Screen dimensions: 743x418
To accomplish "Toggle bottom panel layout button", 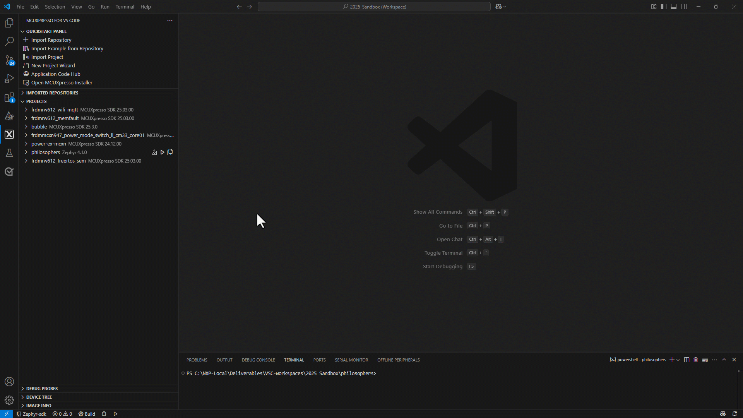I will tap(674, 7).
